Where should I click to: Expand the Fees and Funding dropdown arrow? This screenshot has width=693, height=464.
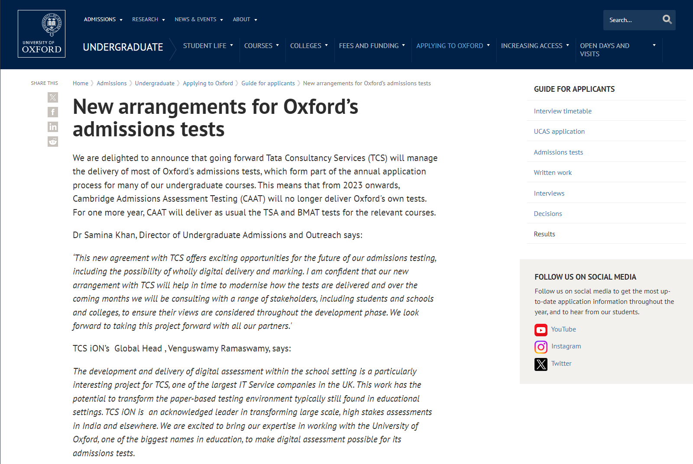click(403, 45)
